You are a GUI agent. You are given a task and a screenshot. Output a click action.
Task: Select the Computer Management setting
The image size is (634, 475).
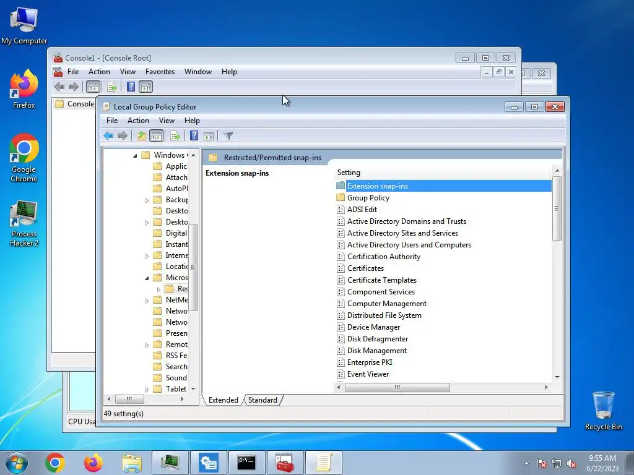pos(386,304)
